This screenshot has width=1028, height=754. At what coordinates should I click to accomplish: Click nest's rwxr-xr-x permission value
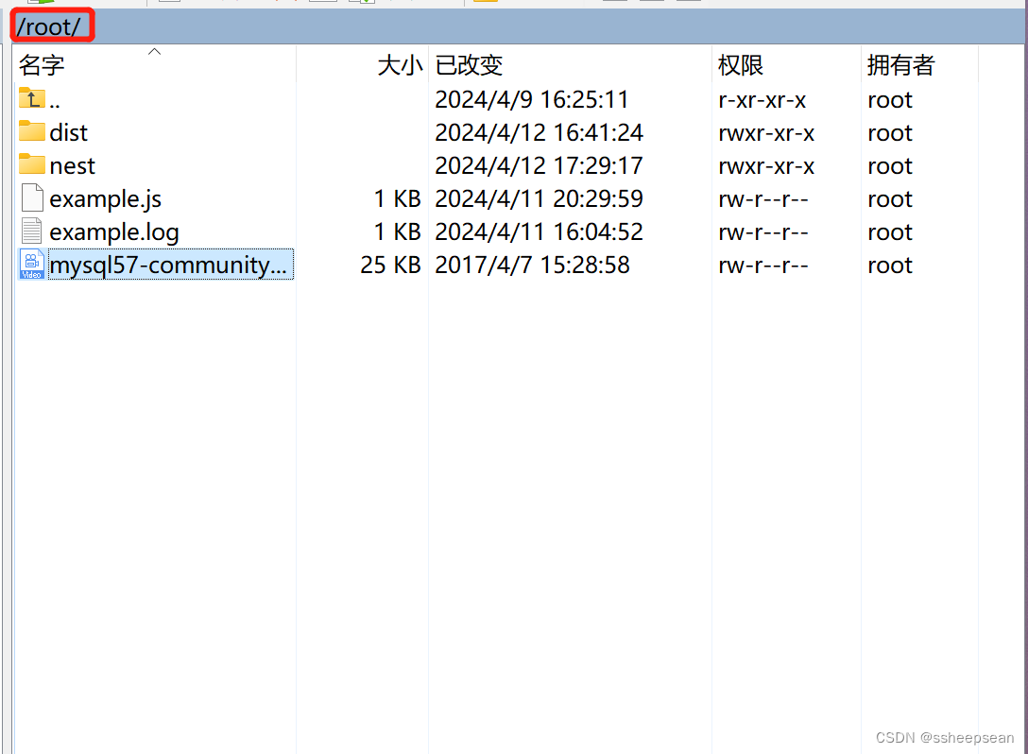pyautogui.click(x=766, y=166)
